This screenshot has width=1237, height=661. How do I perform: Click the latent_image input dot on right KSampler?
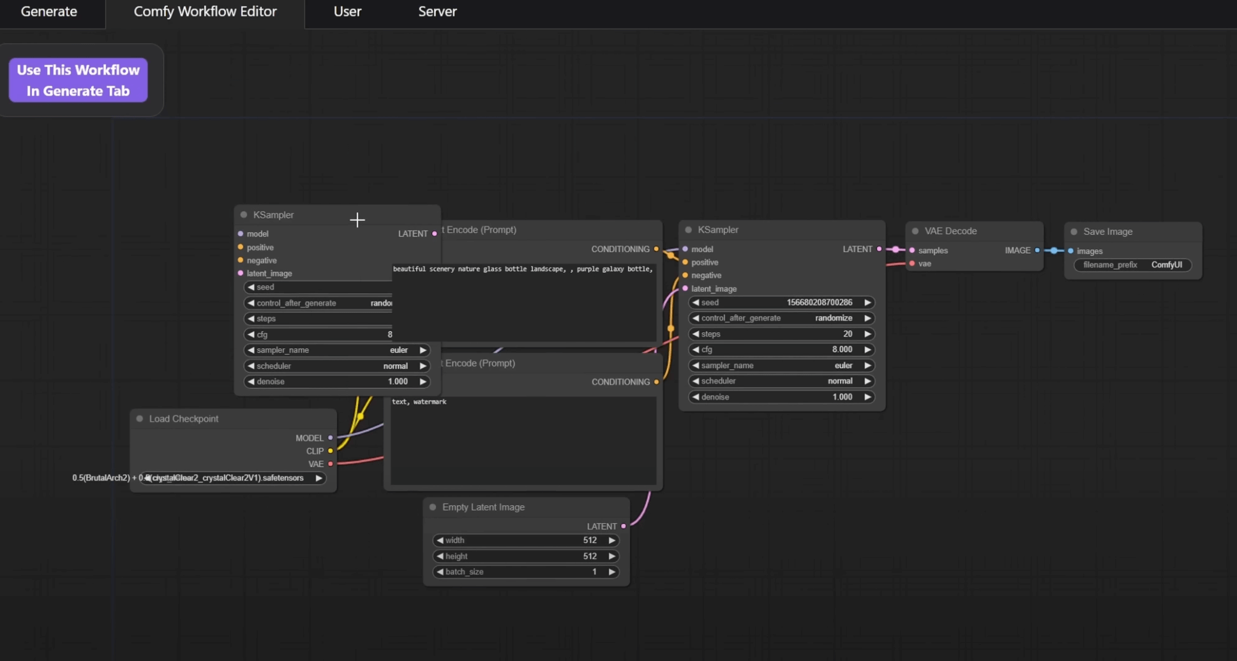coord(685,288)
